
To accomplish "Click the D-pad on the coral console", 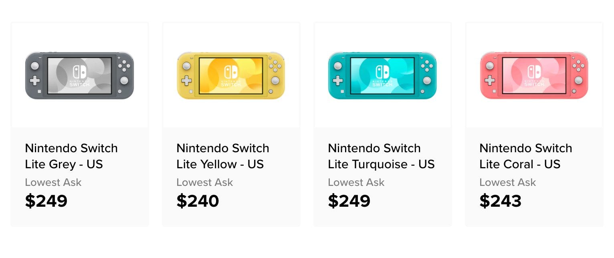I will click(489, 81).
